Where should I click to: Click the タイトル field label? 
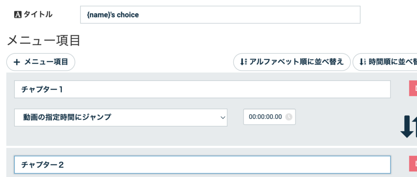pyautogui.click(x=38, y=15)
